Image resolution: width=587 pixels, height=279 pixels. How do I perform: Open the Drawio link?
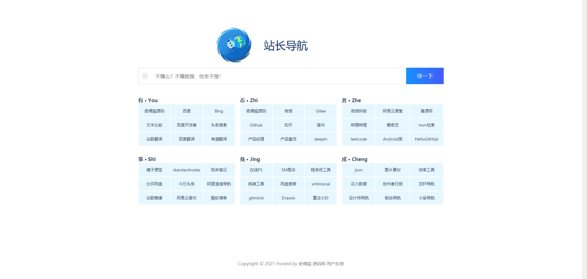tap(288, 198)
